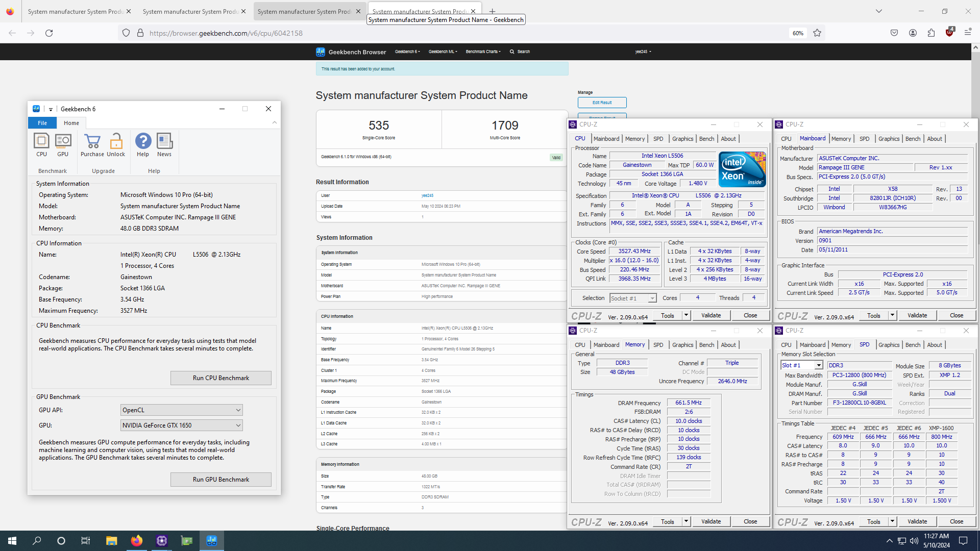980x551 pixels.
Task: Open the Firefox account icon
Action: pos(913,33)
